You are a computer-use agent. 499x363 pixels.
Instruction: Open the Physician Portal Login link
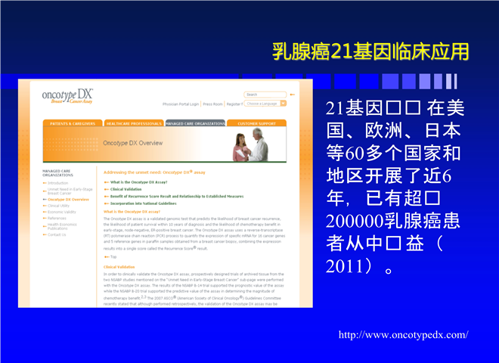tap(181, 104)
